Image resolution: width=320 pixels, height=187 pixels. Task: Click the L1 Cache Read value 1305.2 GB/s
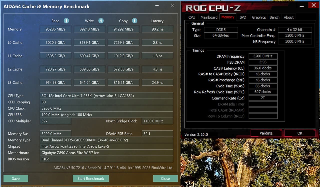pyautogui.click(x=55, y=56)
